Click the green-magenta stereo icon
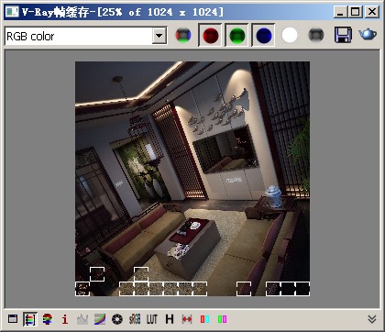 [x=222, y=319]
